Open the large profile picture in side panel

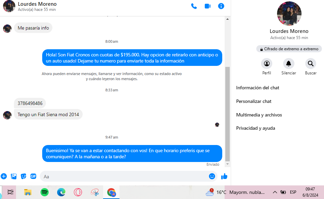[289, 14]
